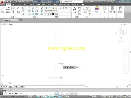The height and width of the screenshot is (98, 131).
Task: Toggle the layer on/off lightbulb icon
Action: 46,14
